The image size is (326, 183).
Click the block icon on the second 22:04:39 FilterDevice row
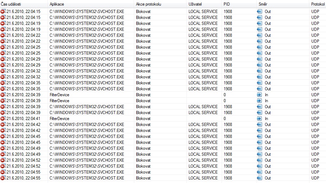[3, 101]
